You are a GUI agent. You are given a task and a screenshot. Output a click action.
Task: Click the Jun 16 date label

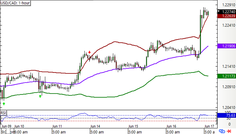point(171,126)
